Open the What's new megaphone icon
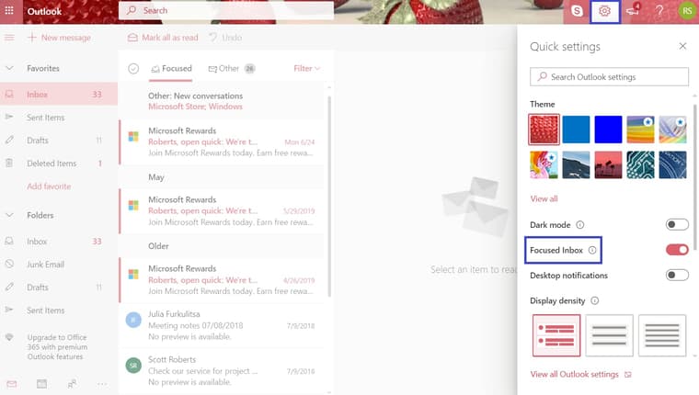Viewport: 699px width, 395px height. [x=633, y=11]
